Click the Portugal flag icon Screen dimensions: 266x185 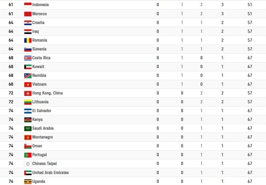28,155
